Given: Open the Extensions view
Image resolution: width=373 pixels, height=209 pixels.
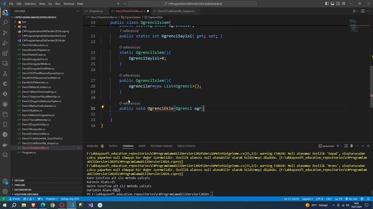Looking at the screenshot, I should 5,53.
